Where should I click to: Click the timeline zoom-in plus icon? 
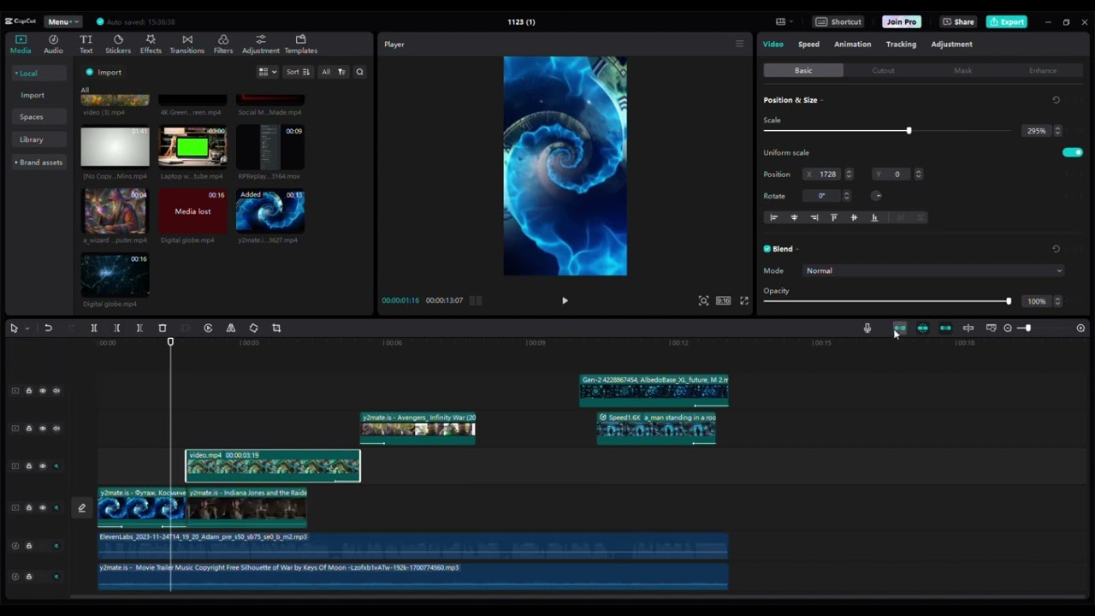coord(1080,328)
